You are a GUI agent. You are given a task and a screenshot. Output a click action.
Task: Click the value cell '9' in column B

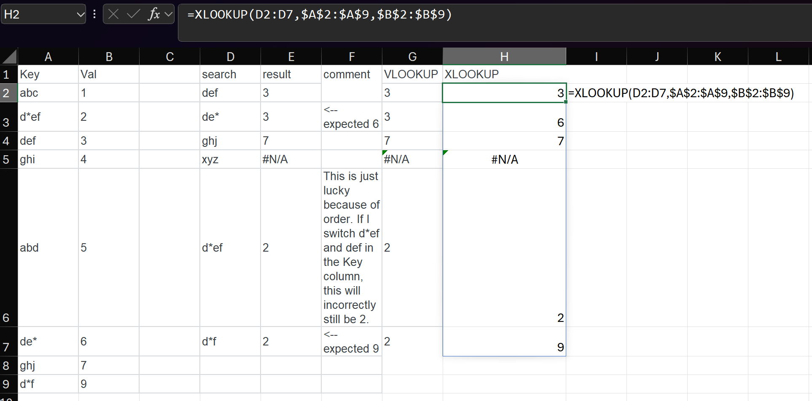point(109,384)
